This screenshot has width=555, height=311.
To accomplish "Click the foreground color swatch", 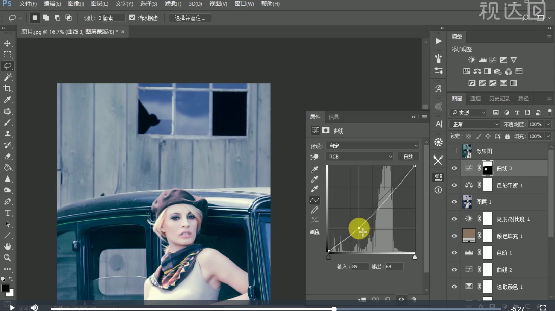I will coord(5,288).
